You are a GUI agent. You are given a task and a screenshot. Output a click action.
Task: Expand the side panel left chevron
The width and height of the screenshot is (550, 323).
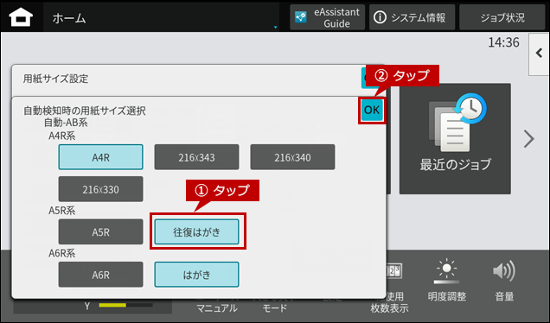539,54
